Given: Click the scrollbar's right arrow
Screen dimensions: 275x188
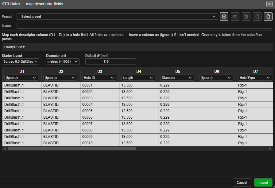Looking at the screenshot, I should tap(270, 149).
